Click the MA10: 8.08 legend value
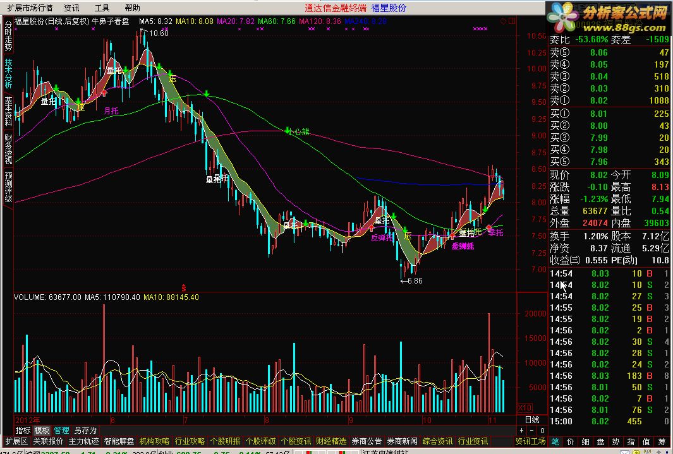The image size is (673, 454). pos(195,21)
